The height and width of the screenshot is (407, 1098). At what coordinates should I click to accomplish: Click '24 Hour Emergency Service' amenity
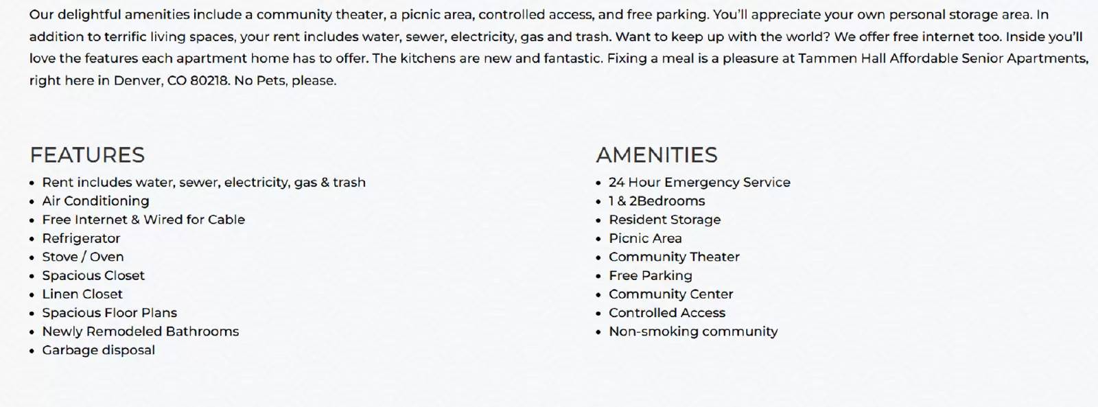point(699,183)
